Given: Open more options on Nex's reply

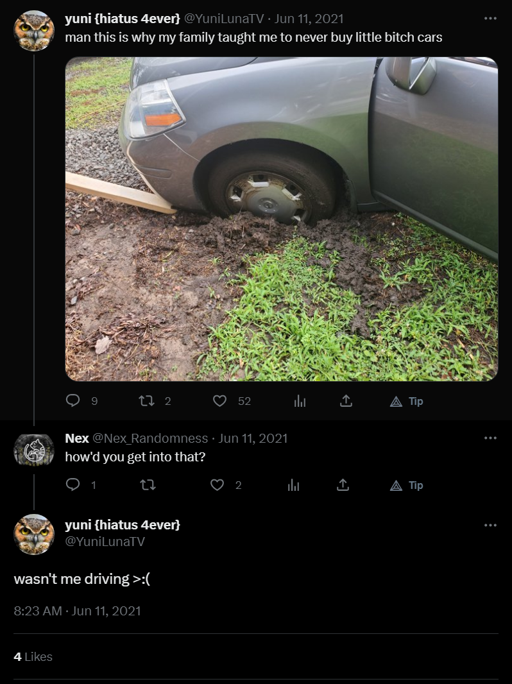Looking at the screenshot, I should tap(490, 438).
